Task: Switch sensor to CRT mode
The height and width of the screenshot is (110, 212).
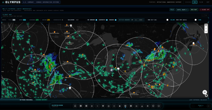Action: click(x=208, y=2)
